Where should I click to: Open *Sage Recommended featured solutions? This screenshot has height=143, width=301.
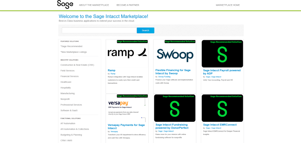[x=71, y=46]
